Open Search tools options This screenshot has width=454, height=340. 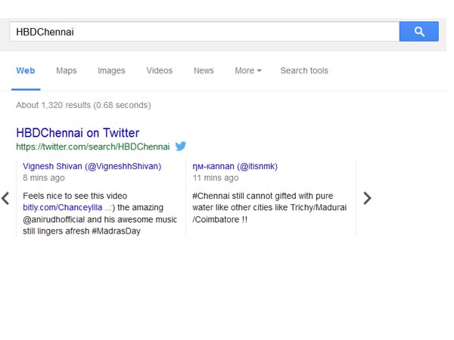304,70
